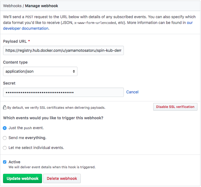The image size is (201, 187).
Task: Click the Active label text
Action: click(x=14, y=162)
